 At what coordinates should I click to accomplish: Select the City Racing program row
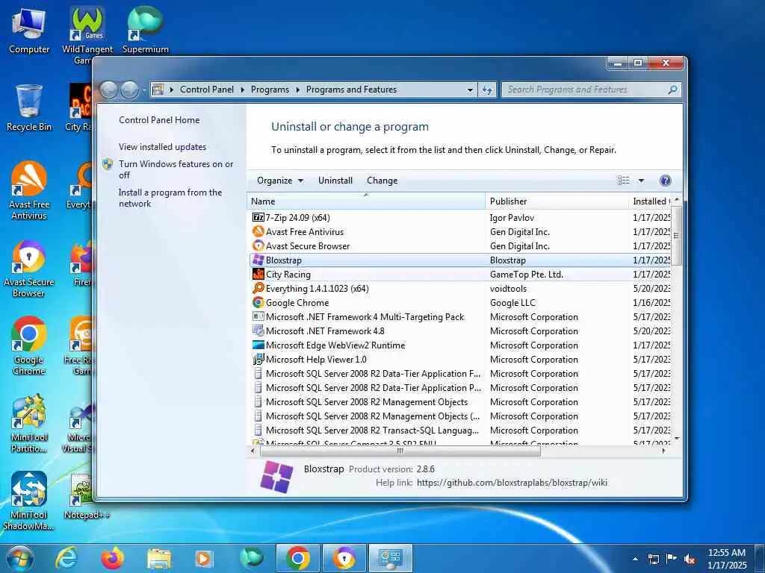[x=460, y=275]
